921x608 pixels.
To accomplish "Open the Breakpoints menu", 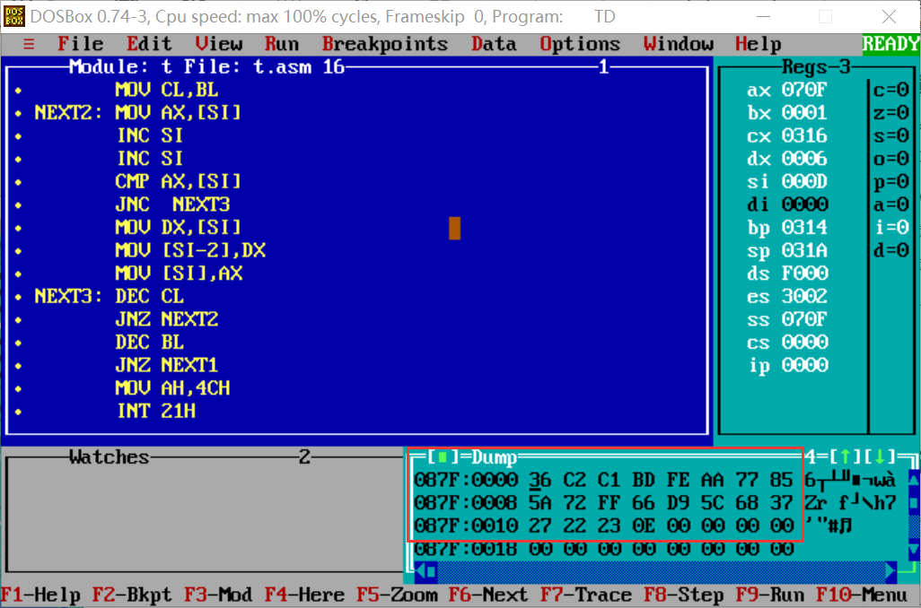I will (x=385, y=44).
